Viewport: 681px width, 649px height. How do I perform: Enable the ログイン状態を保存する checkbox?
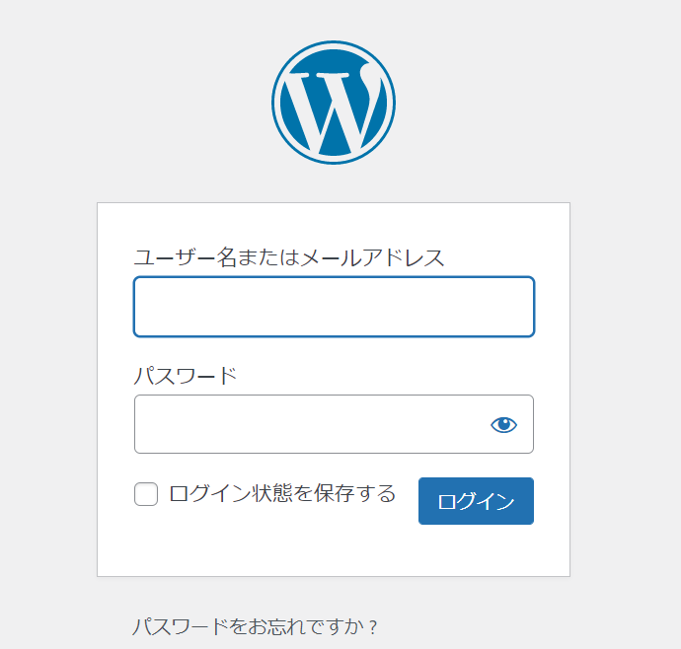tap(146, 494)
